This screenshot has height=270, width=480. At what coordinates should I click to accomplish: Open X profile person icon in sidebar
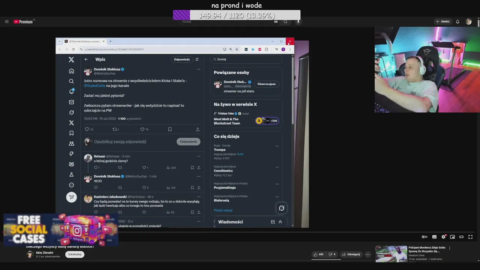pyautogui.click(x=71, y=174)
